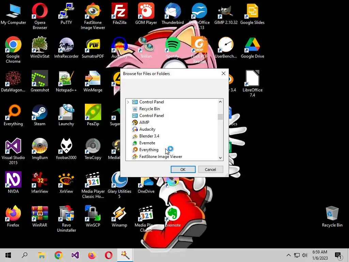The height and width of the screenshot is (262, 349).
Task: Click the WinDirStat desktop icon
Action: point(40,47)
